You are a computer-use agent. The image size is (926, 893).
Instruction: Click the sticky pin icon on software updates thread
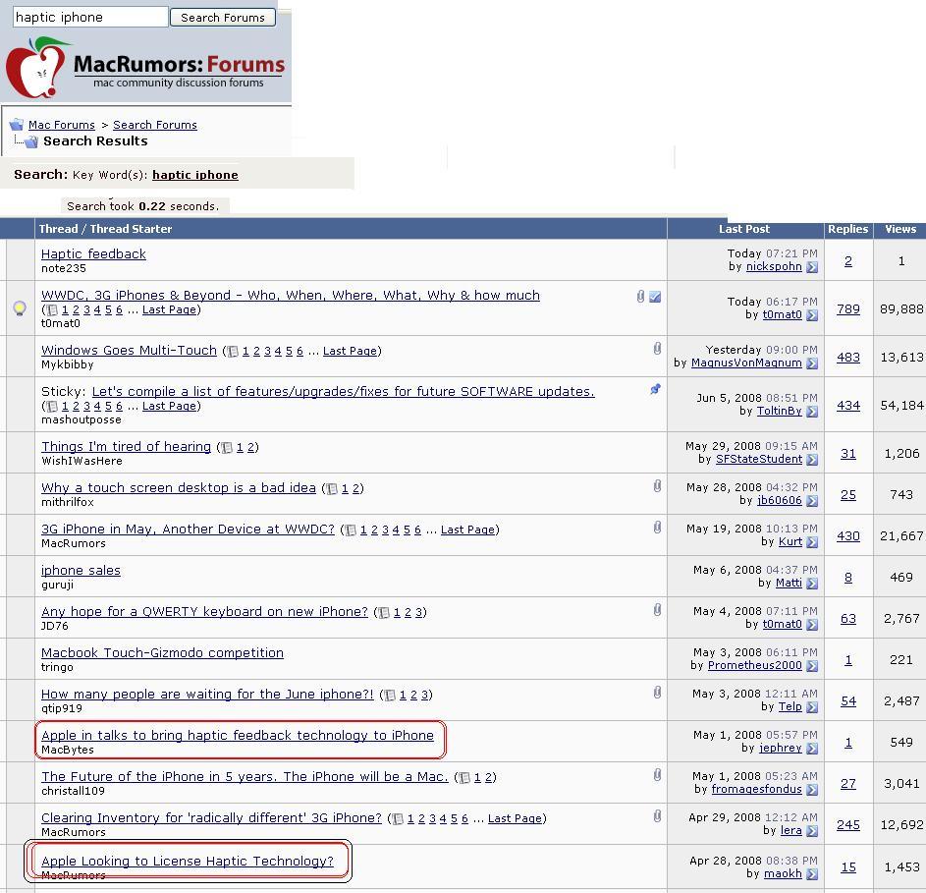pyautogui.click(x=655, y=389)
